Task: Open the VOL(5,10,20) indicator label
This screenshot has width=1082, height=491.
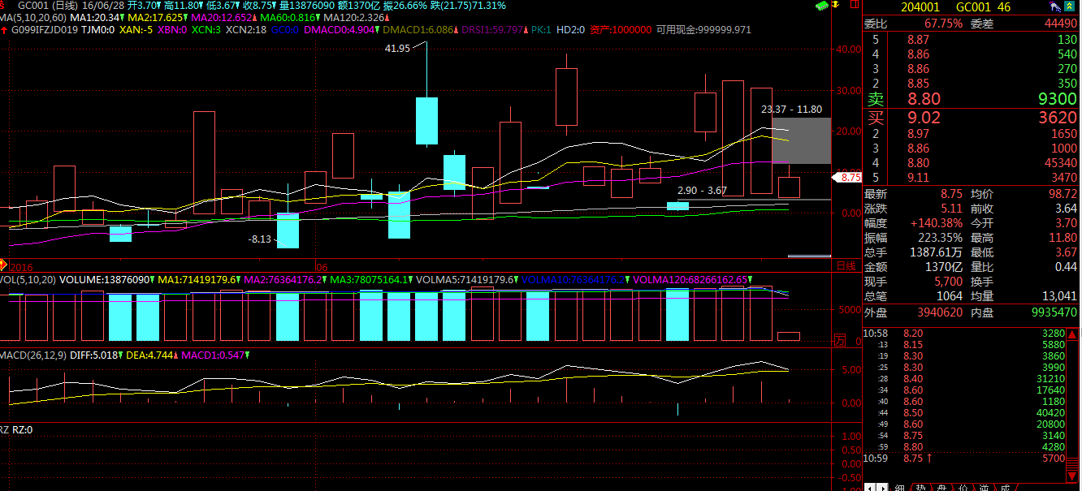Action: tap(27, 280)
